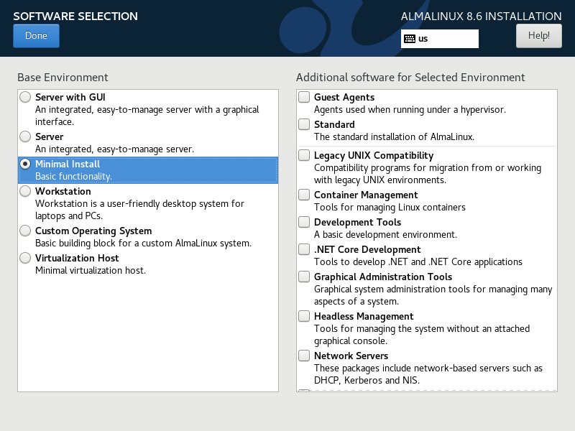Click the Minimal Install description row
The image size is (575, 431).
click(x=148, y=170)
